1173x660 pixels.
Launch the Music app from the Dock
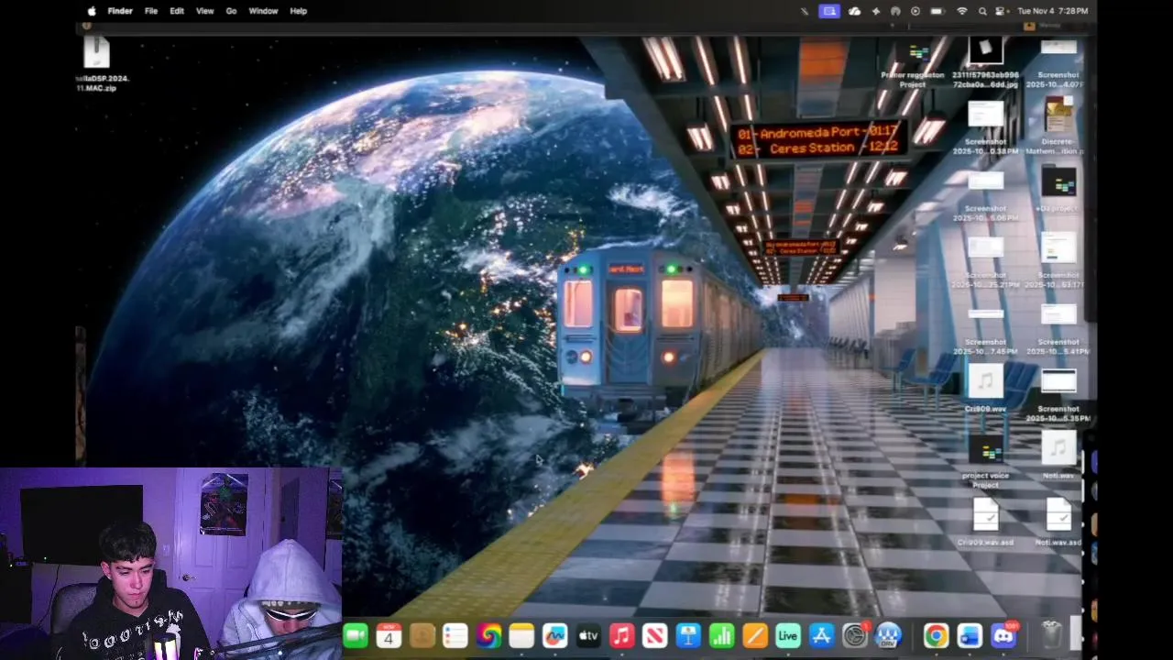[x=621, y=635]
